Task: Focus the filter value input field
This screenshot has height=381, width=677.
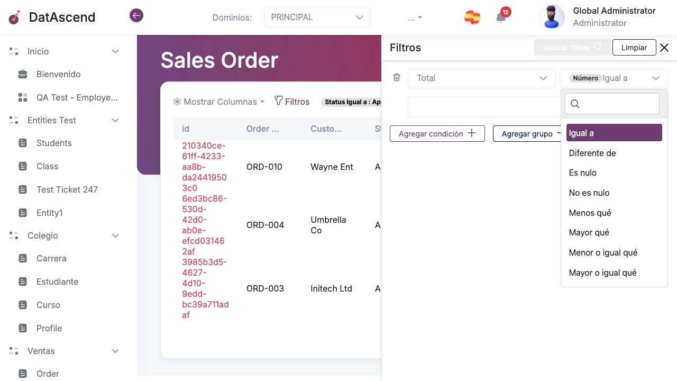Action: [484, 107]
